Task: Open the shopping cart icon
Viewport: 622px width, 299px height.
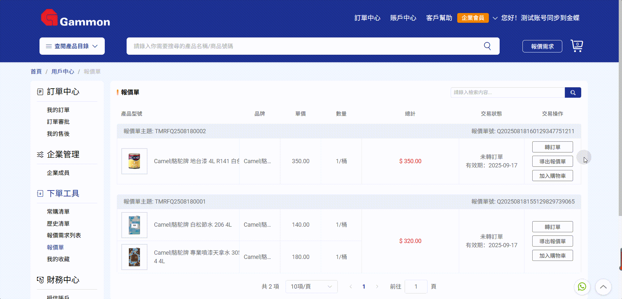Action: [577, 46]
